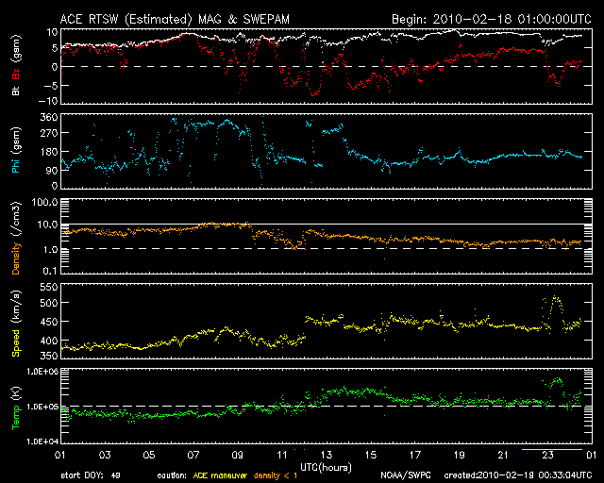Click the "23" hour label on the time axis

[547, 456]
